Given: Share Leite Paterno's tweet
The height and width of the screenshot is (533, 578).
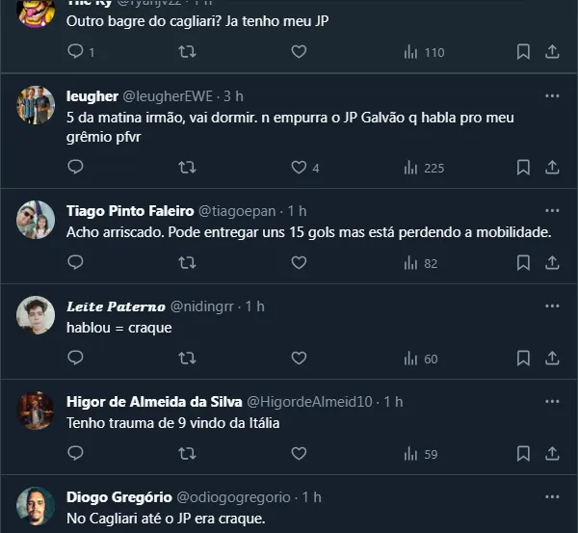Looking at the screenshot, I should pos(552,358).
